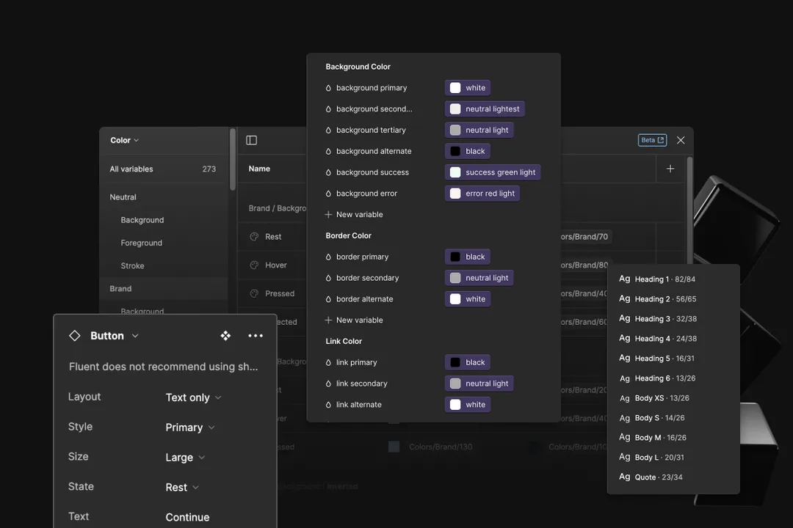The height and width of the screenshot is (528, 793).
Task: Click the palette icon beside Rest
Action: click(x=254, y=236)
